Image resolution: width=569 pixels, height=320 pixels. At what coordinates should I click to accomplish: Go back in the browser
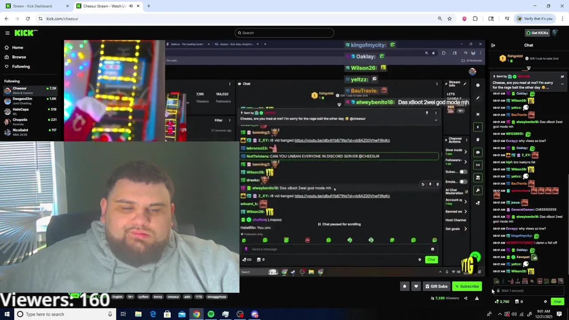pos(6,19)
